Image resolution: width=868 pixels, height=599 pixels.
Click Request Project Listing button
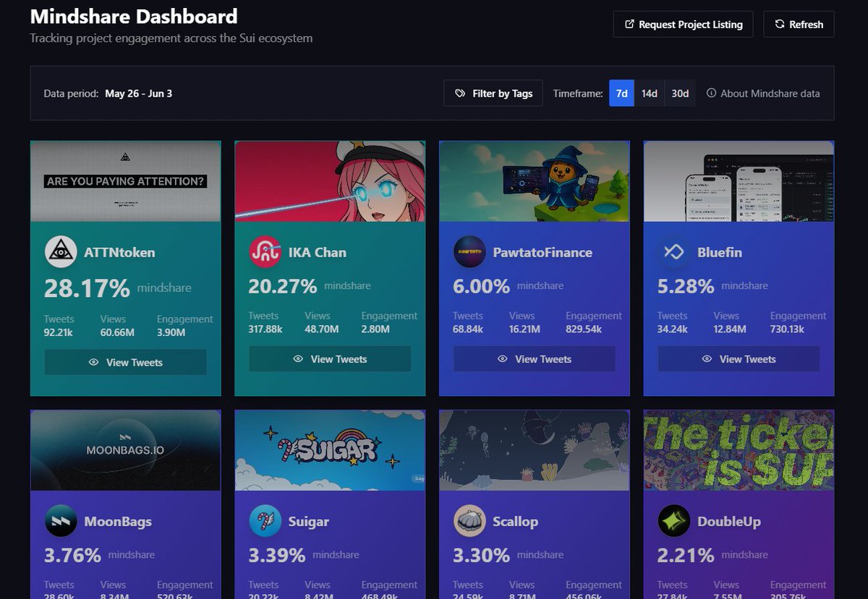point(683,25)
